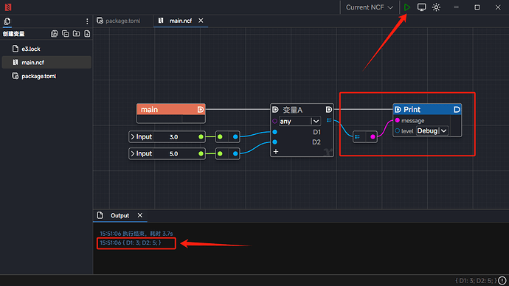Viewport: 509px width, 286px height.
Task: Create a new folder with the folder icon
Action: point(76,33)
